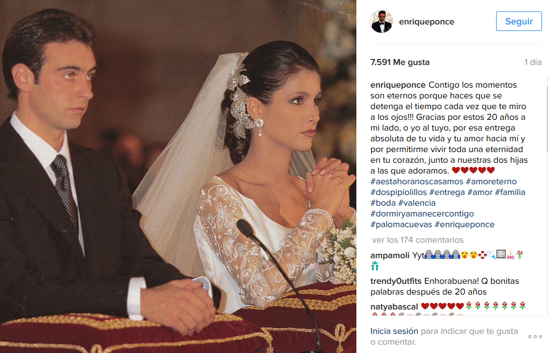548x353 pixels.
Task: Open the #dospipiolillos hashtag
Action: pyautogui.click(x=398, y=193)
